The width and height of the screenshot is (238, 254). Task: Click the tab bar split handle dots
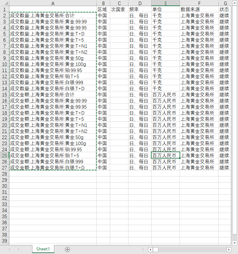pyautogui.click(x=143, y=250)
